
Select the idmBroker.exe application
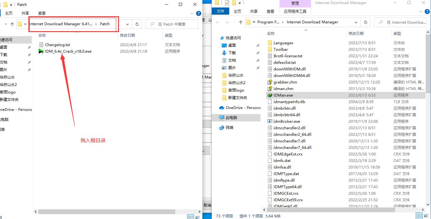tap(286, 121)
